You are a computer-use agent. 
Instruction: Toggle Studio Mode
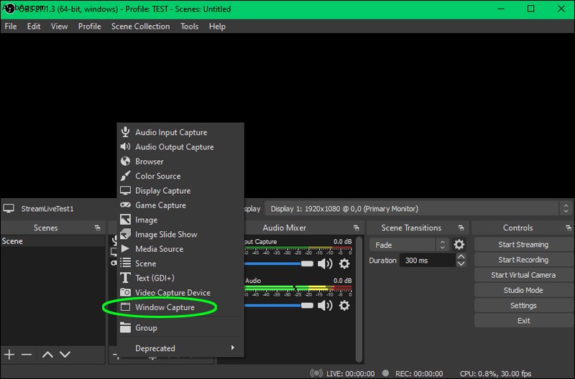pos(523,290)
